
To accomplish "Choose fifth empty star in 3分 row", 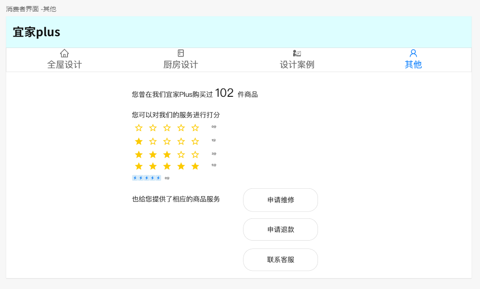I will (x=195, y=154).
